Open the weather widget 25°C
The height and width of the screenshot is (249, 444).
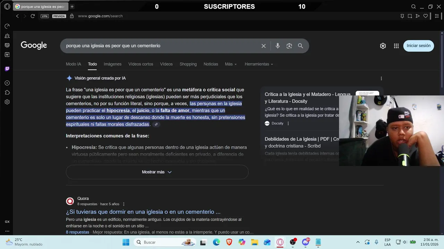(24, 242)
